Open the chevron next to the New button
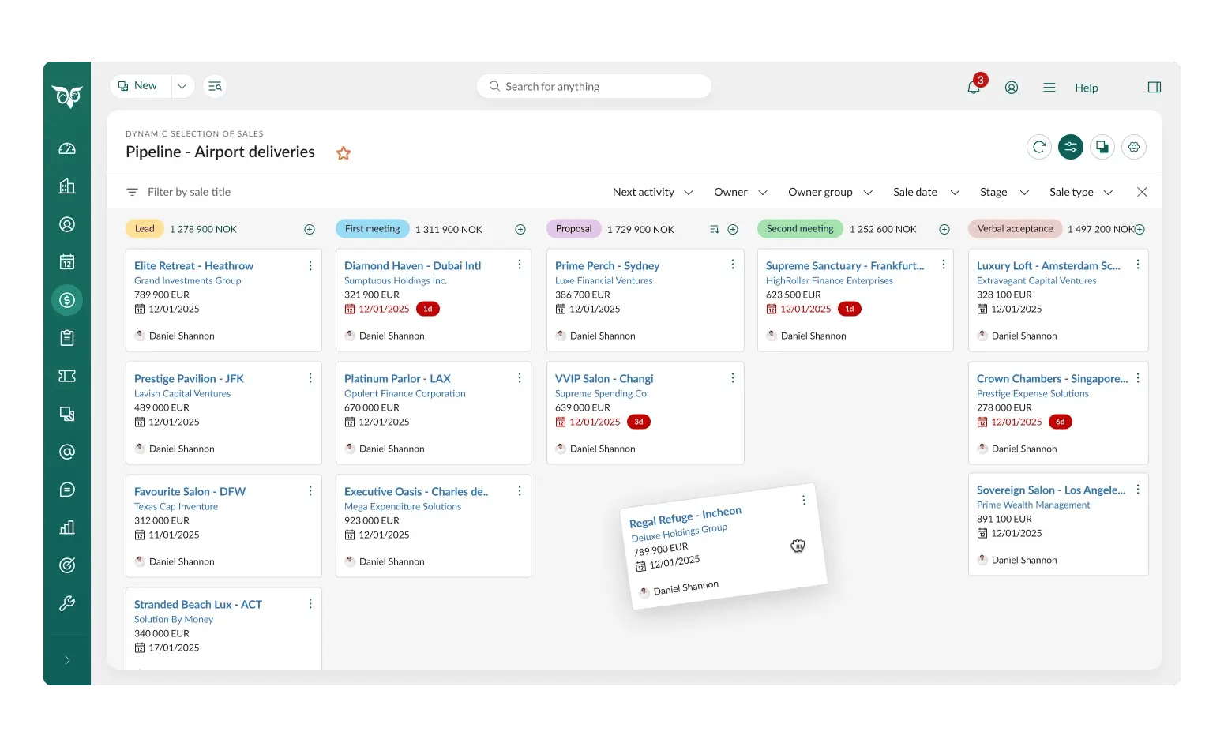Image resolution: width=1224 pixels, height=747 pixels. coord(182,85)
